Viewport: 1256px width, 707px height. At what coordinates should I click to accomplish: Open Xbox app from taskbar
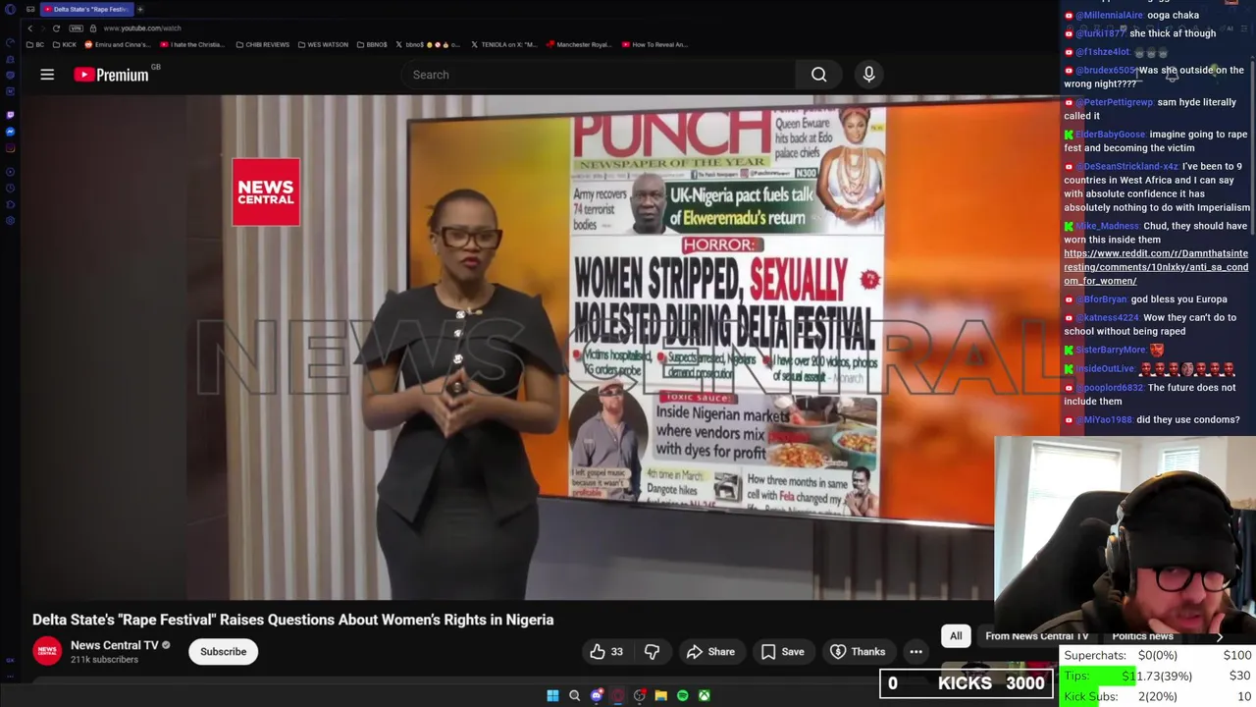704,696
